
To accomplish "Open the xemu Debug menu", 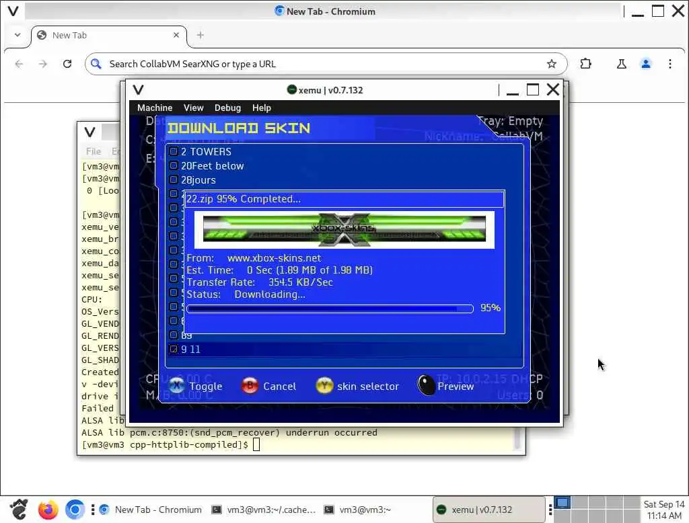I will click(x=227, y=108).
